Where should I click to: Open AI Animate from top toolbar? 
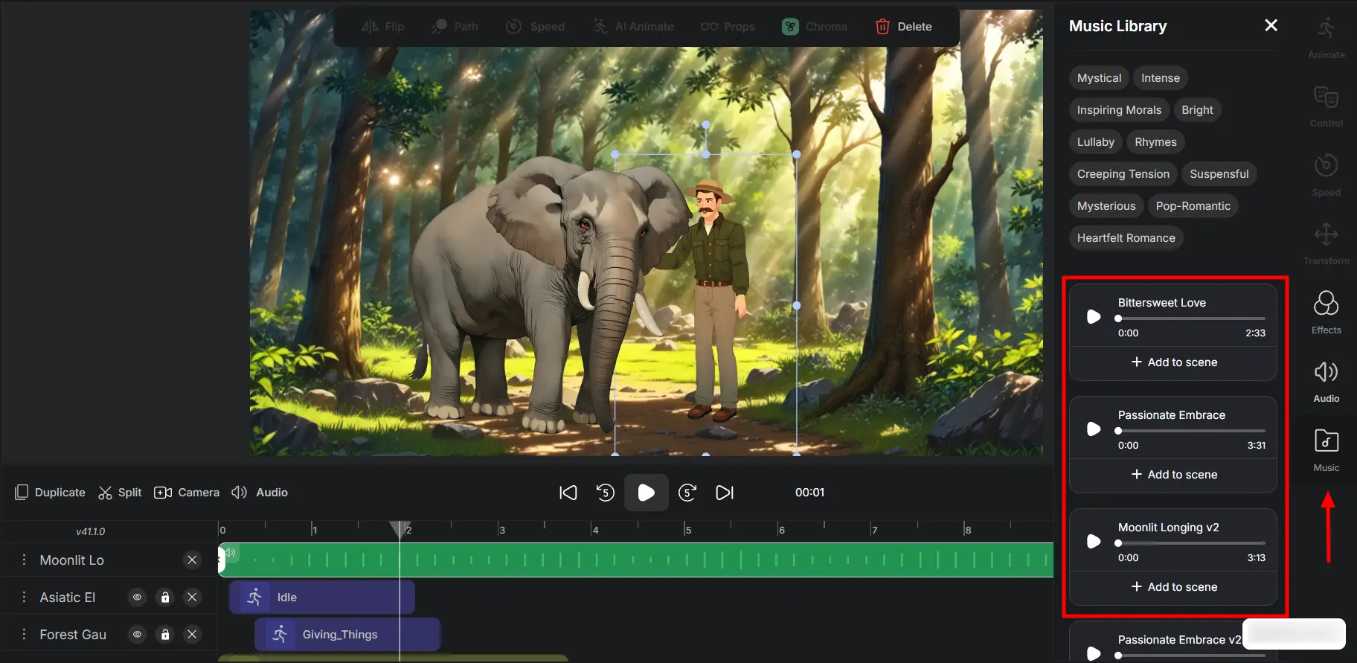(633, 27)
